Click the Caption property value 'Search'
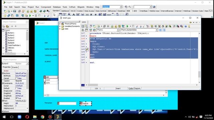214x120 pixels. click(19, 81)
